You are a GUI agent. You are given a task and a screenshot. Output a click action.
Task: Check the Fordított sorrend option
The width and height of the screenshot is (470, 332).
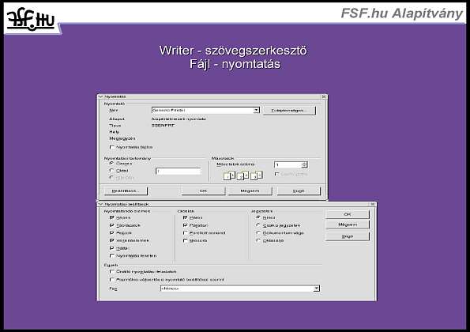click(186, 232)
